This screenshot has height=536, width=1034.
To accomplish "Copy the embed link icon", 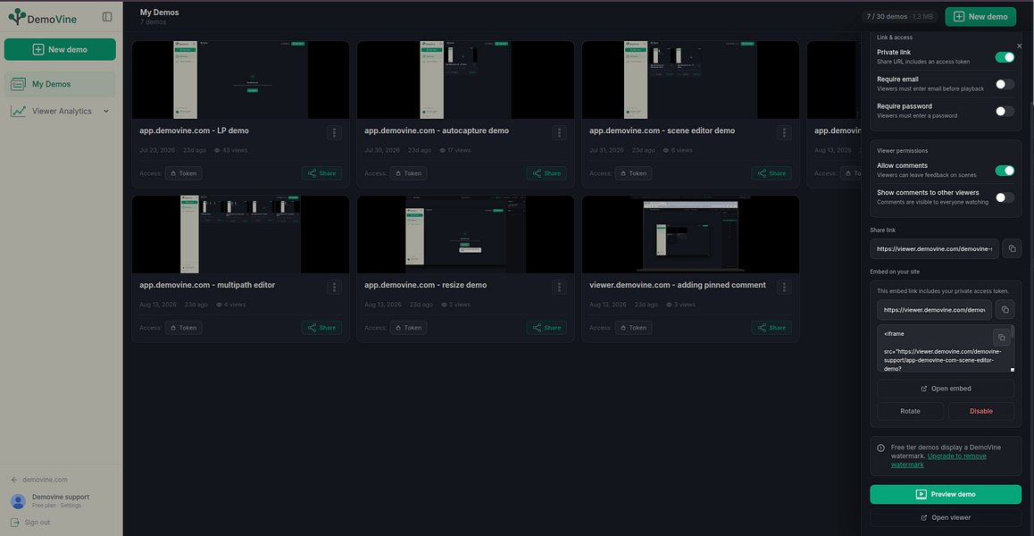I will click(1005, 309).
